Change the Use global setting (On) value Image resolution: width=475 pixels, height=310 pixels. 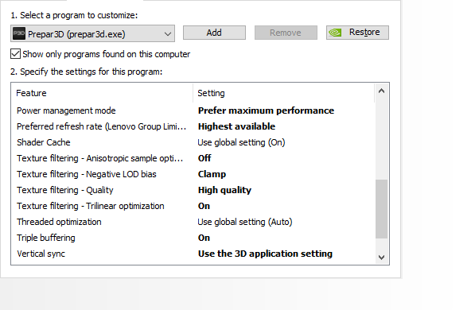click(241, 142)
